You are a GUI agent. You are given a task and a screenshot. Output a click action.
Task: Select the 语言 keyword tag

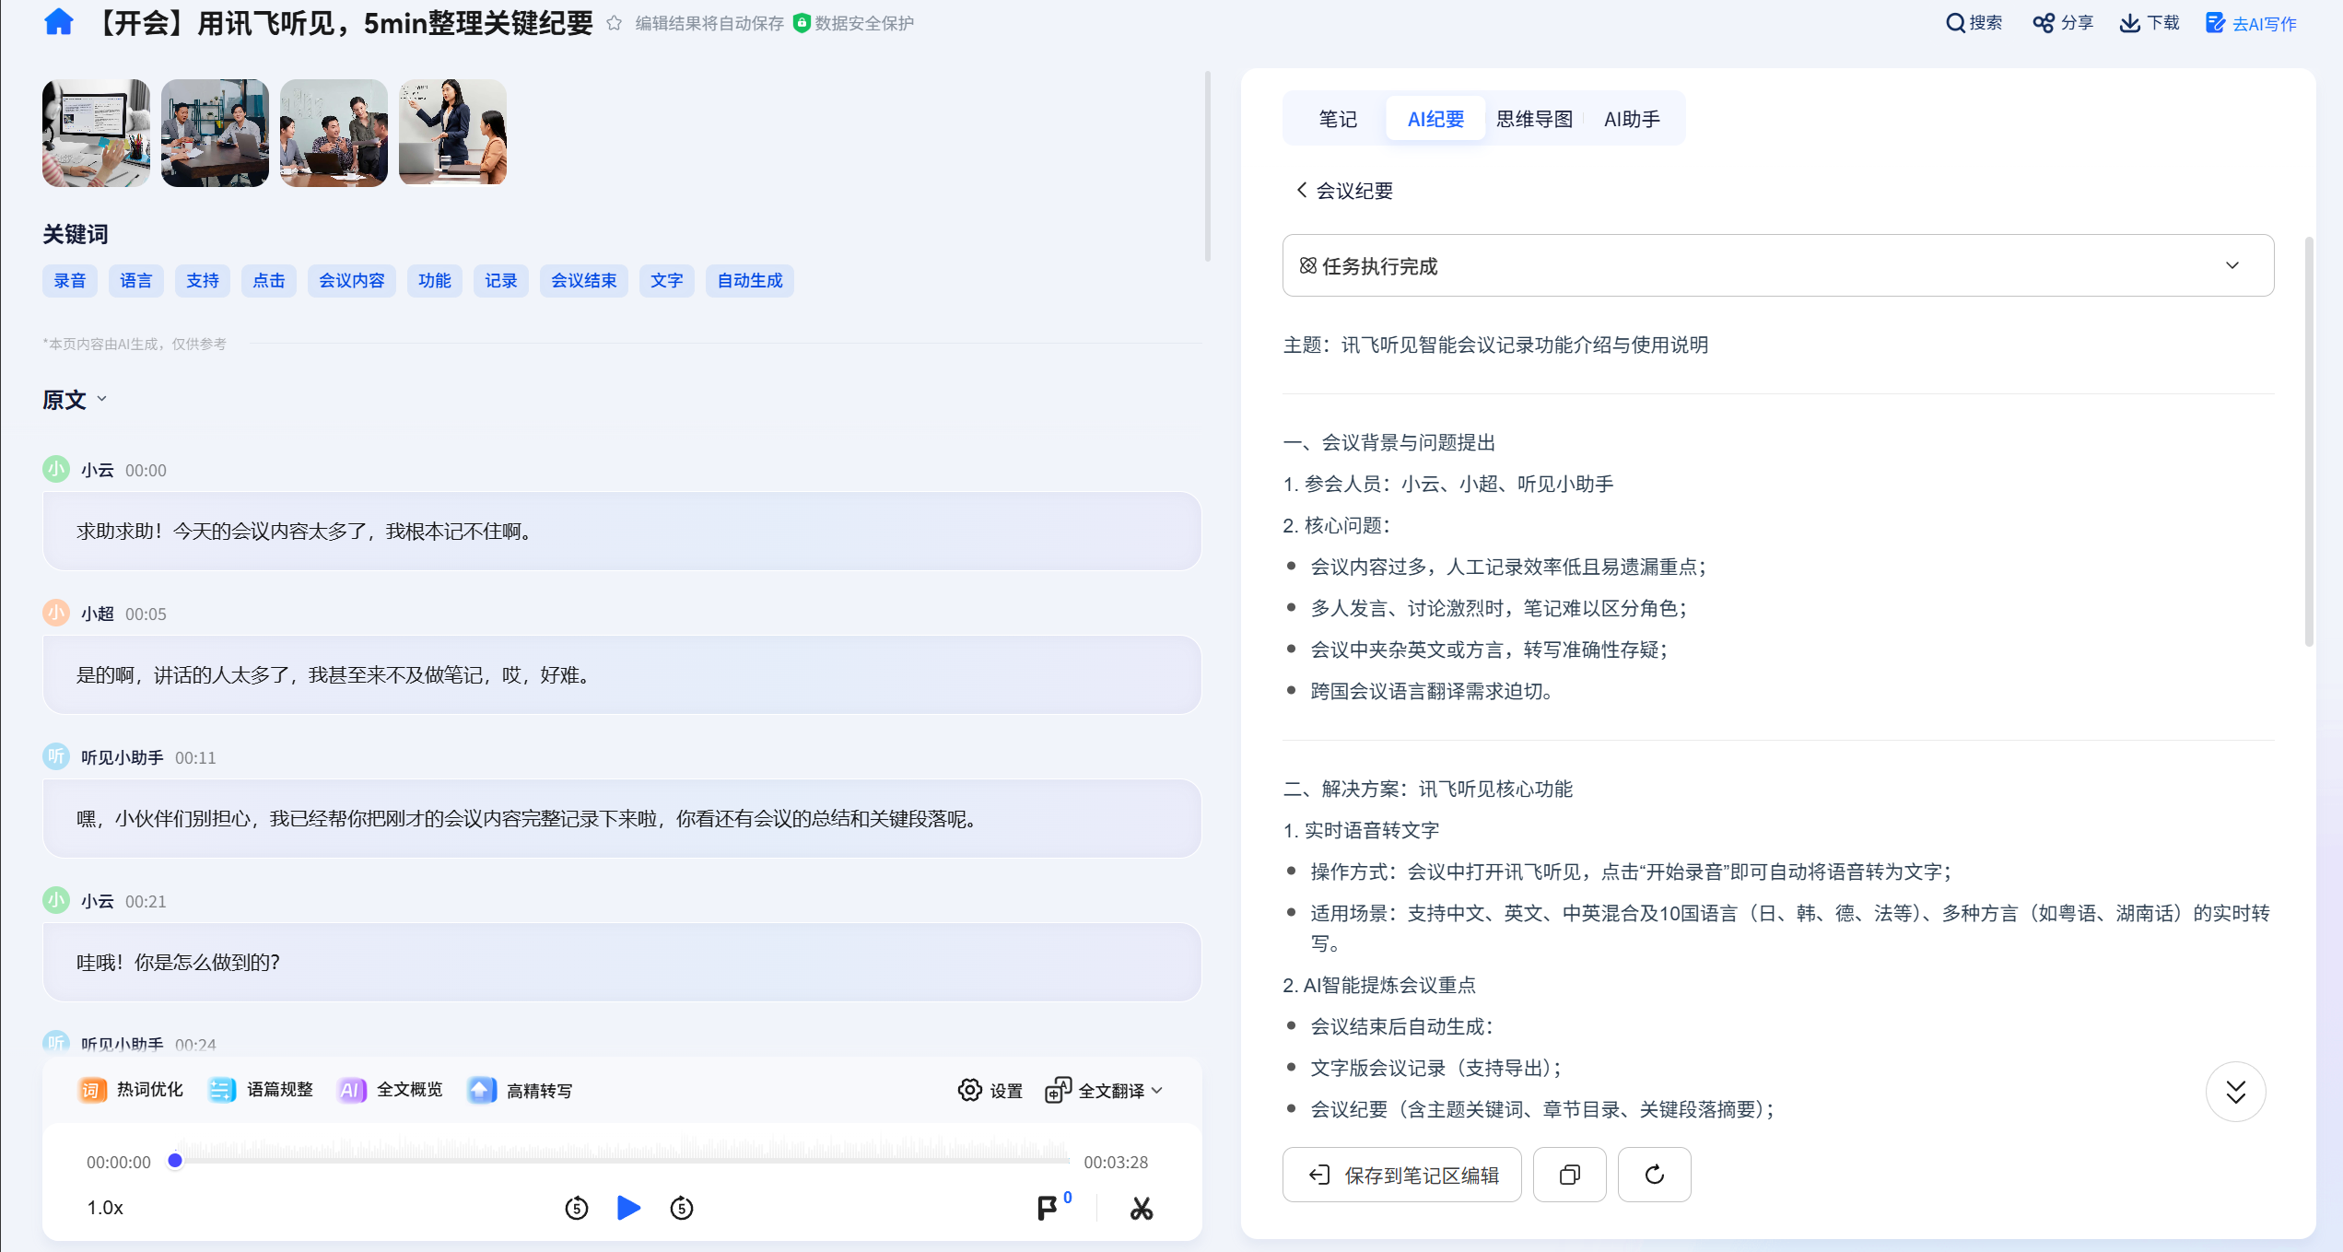point(136,280)
